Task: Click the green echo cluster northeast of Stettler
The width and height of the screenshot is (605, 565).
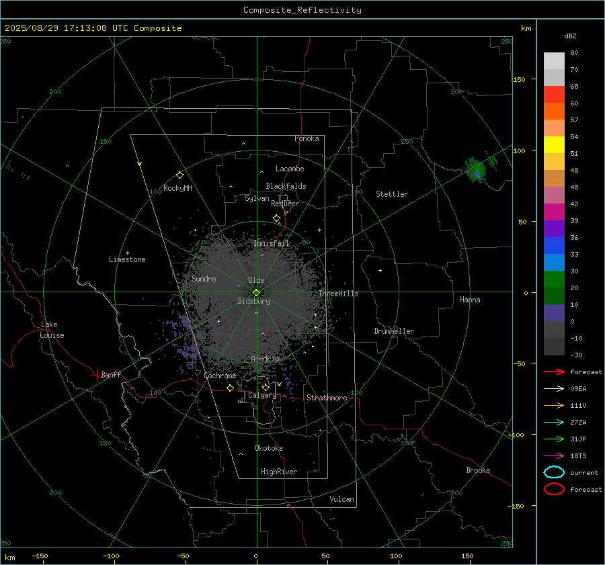Action: (475, 170)
